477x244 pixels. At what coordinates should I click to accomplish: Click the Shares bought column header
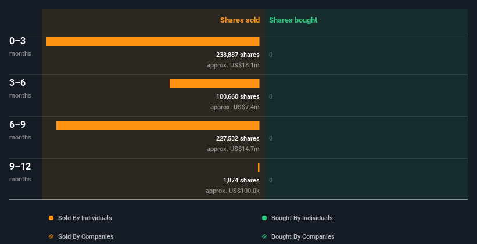pos(293,20)
